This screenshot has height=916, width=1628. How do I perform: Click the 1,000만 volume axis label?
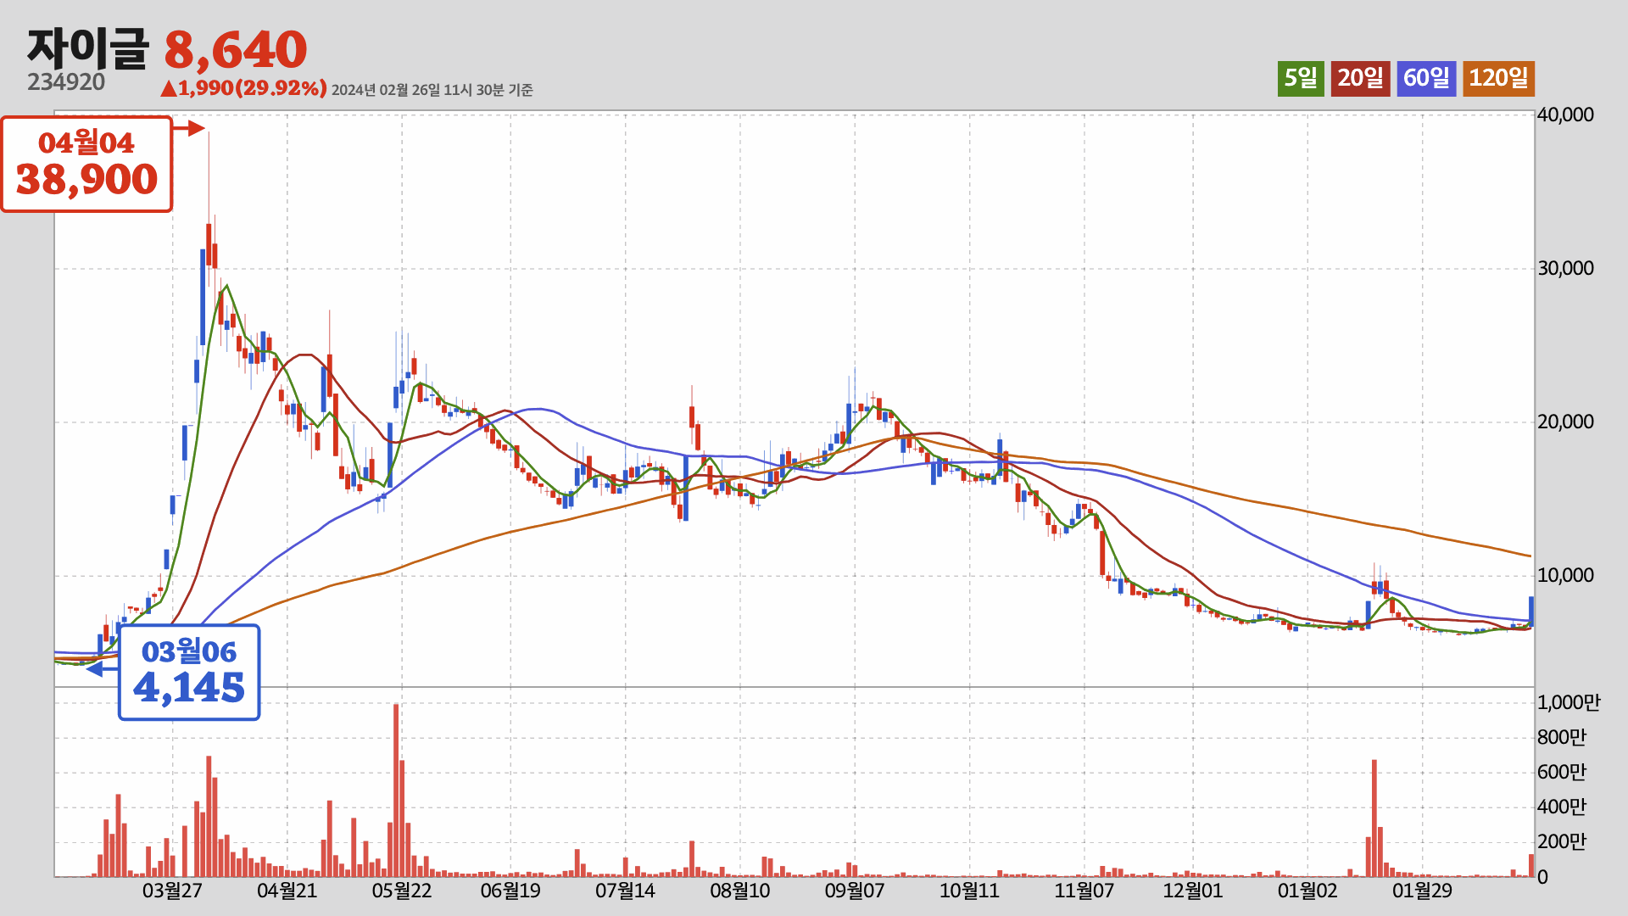(x=1569, y=702)
